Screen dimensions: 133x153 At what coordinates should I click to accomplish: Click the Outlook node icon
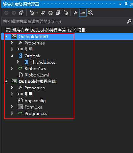click(x=20, y=56)
